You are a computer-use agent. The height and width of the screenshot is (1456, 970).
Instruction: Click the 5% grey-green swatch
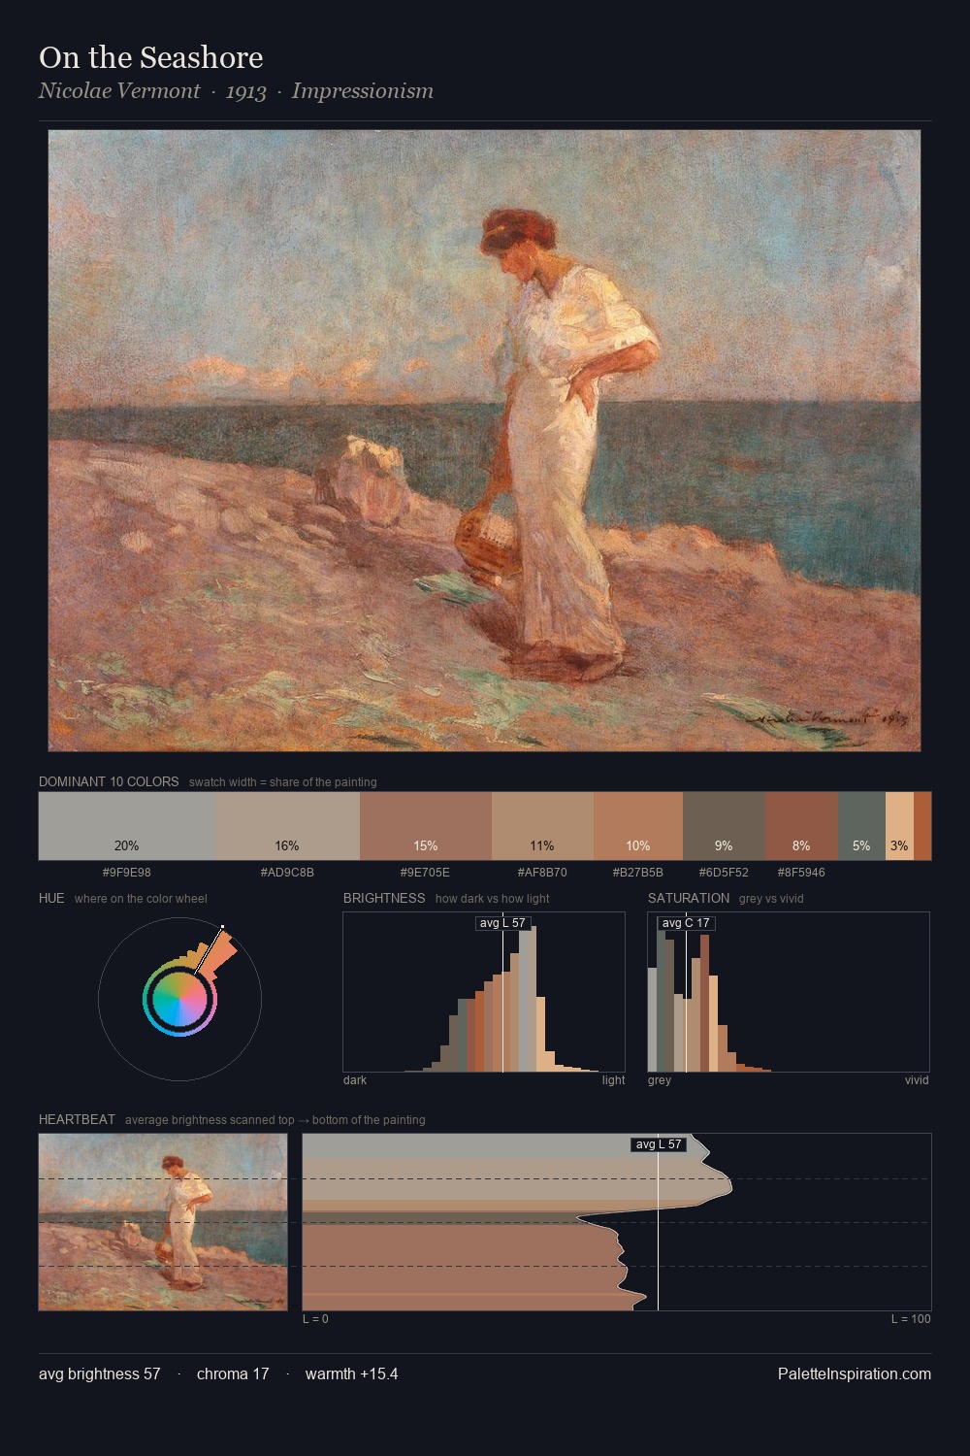click(x=861, y=826)
